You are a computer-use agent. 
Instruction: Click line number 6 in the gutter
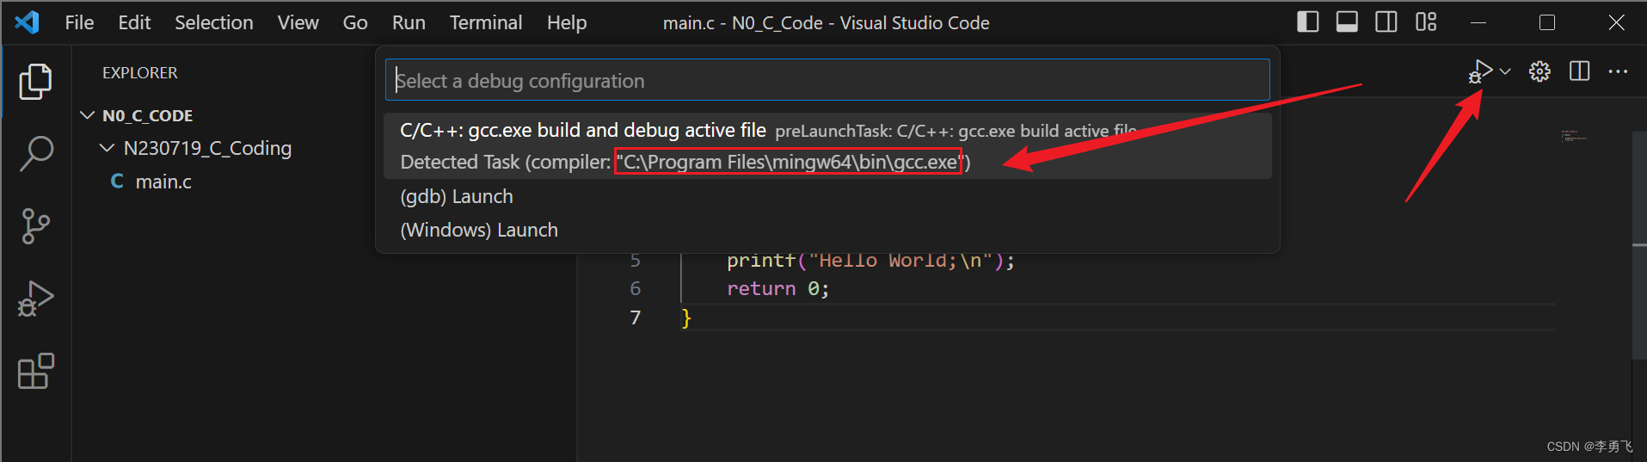click(x=636, y=288)
